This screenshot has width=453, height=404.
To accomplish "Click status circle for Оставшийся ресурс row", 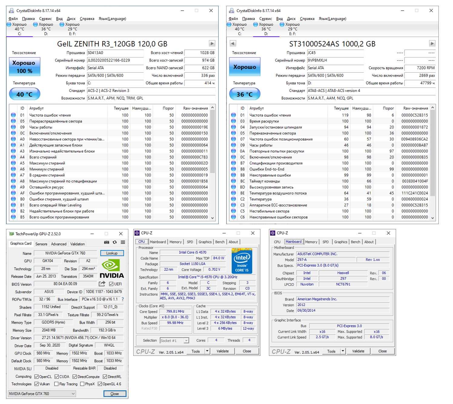I will pyautogui.click(x=13, y=187).
